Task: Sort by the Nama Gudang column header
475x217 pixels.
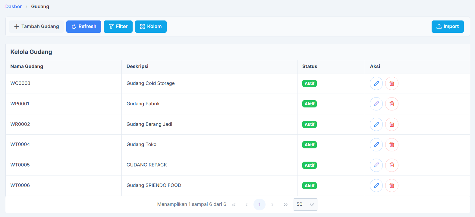Action: [x=27, y=67]
